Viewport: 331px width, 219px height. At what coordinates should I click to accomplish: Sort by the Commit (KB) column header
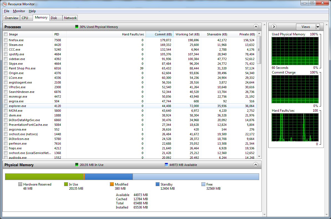coord(160,34)
